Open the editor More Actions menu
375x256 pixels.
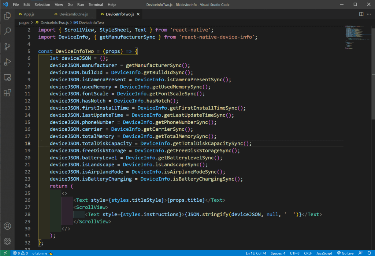pos(369,14)
